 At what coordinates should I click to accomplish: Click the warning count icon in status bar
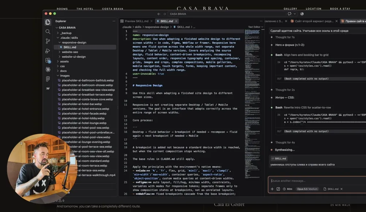(x=60, y=200)
